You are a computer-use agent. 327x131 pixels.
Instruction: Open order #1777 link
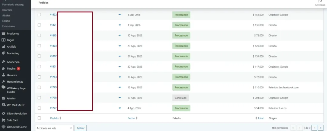pos(53,108)
